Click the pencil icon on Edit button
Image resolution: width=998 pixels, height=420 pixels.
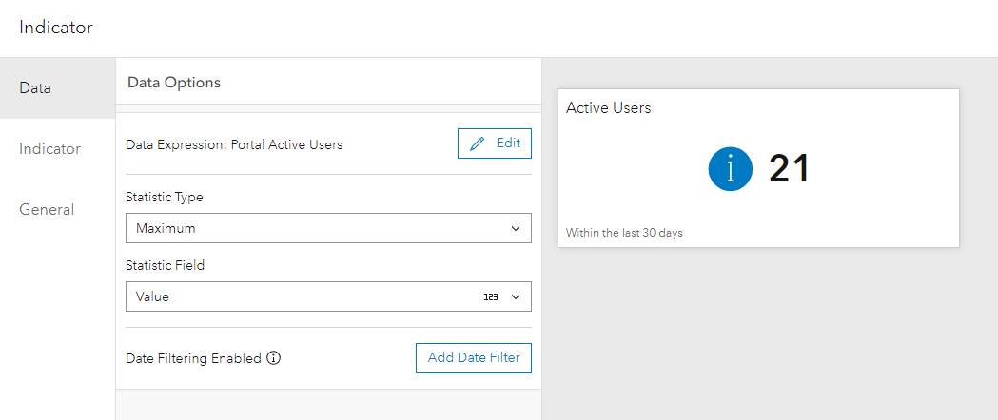[478, 143]
